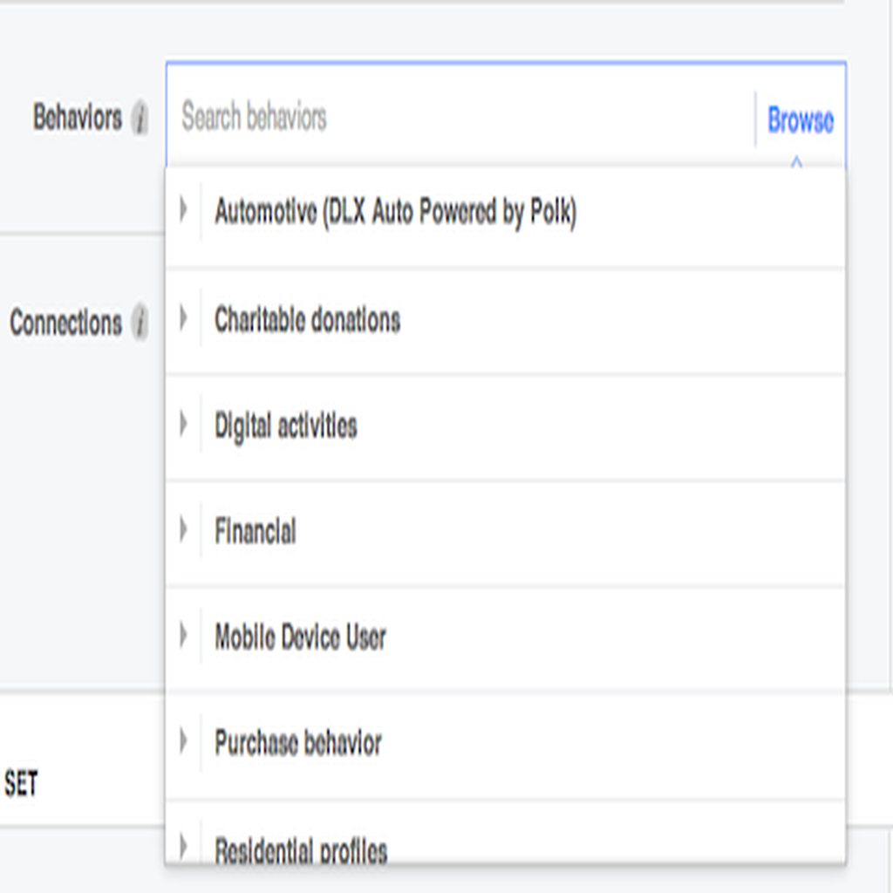Click the Connections info icon
This screenshot has width=893, height=893.
(140, 323)
